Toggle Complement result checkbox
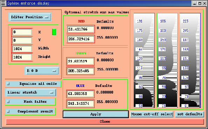 click(x=8, y=111)
